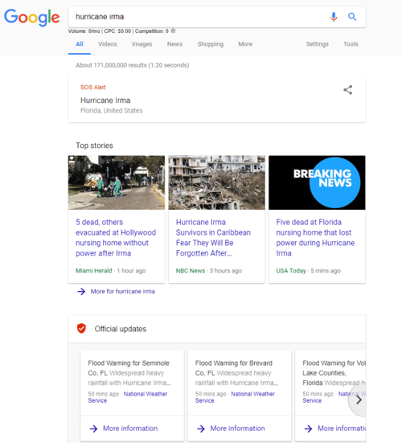Click the arrow icon beside More for hurricane irma
Image resolution: width=402 pixels, height=443 pixels.
click(x=81, y=291)
